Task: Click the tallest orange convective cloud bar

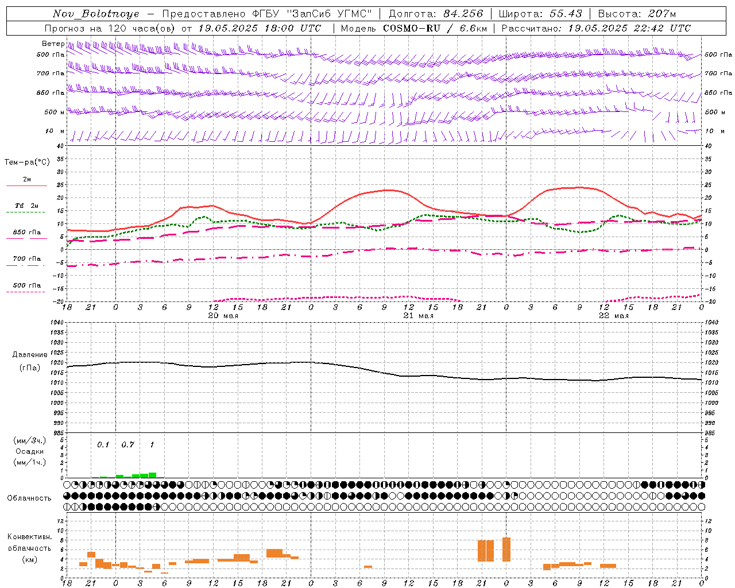Action: pos(506,550)
